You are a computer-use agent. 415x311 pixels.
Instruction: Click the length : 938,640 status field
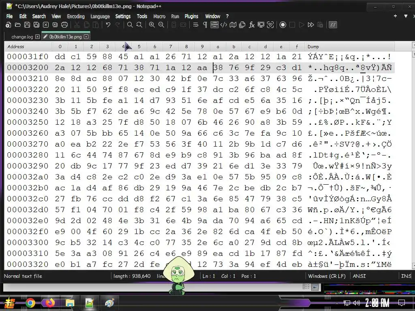[132, 276]
